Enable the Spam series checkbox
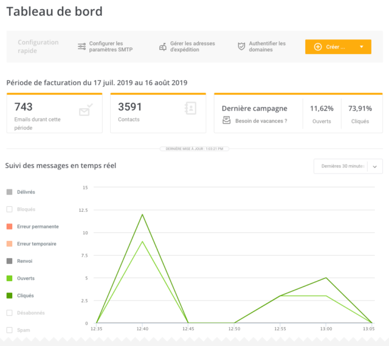 tap(10, 330)
